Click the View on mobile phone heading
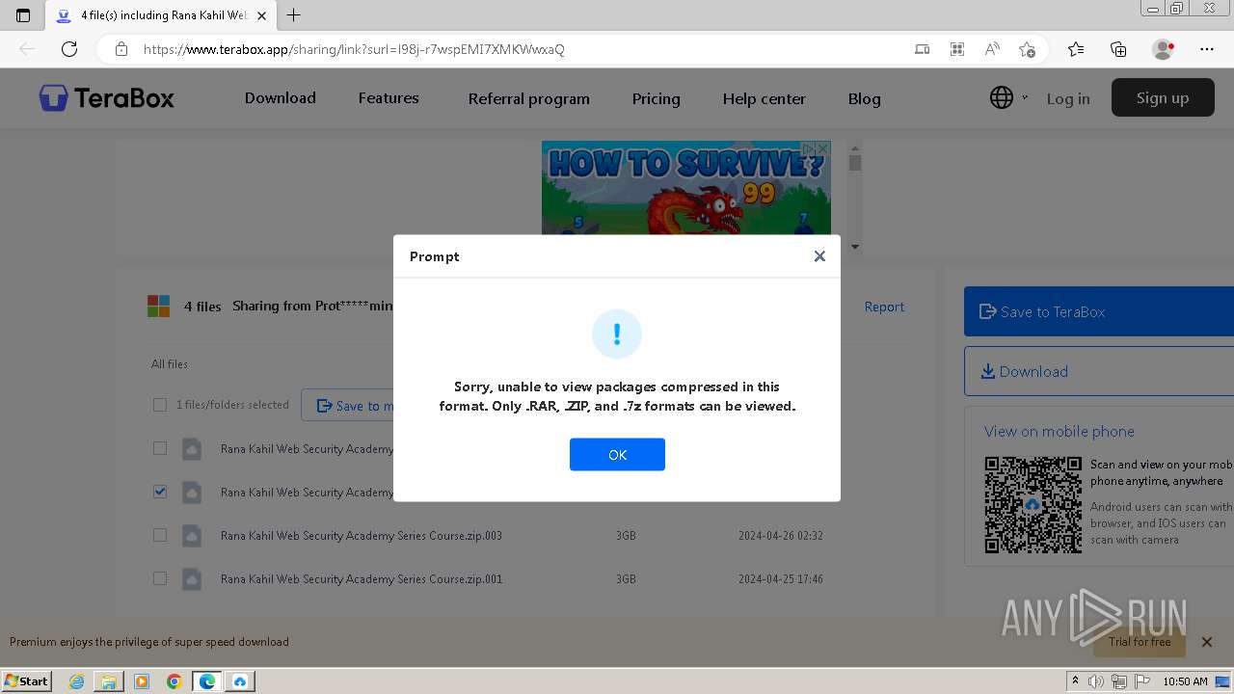The image size is (1234, 694). [x=1060, y=431]
